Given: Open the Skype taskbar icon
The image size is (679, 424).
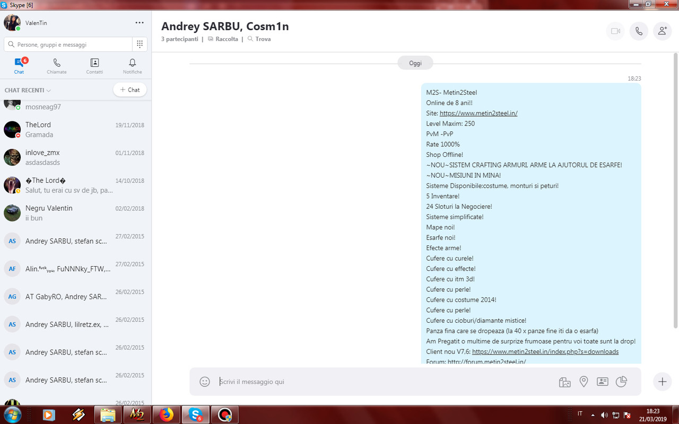Looking at the screenshot, I should coord(195,414).
